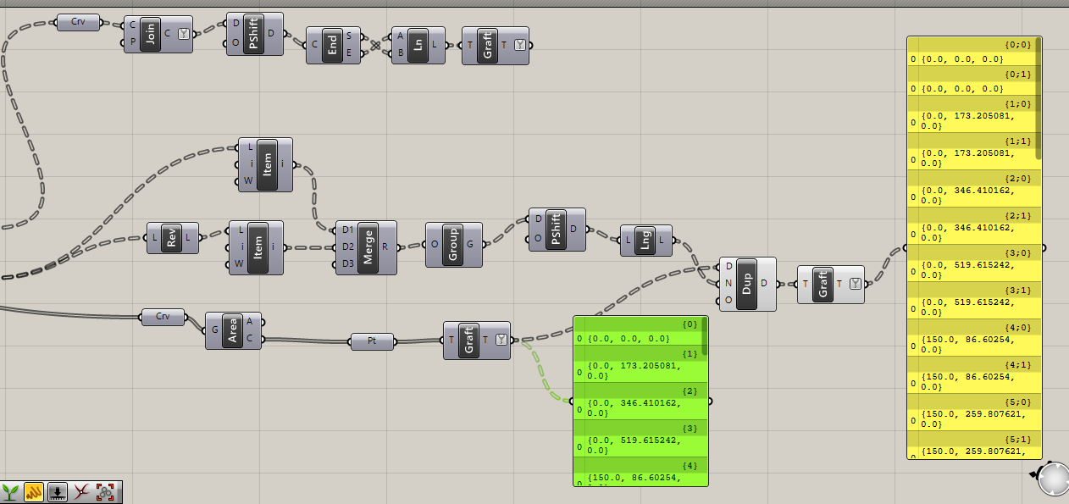Click the red focus brackets toolbar icon
Image resolution: width=1069 pixels, height=504 pixels.
pos(105,492)
